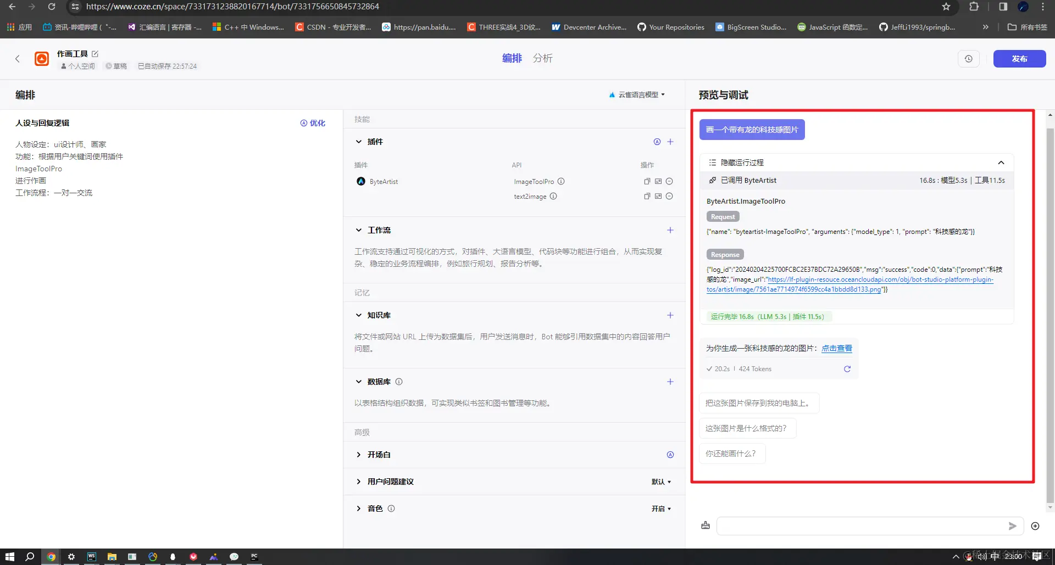
Task: Click the user message 画一个带有龙的科技感图片
Action: coord(752,130)
